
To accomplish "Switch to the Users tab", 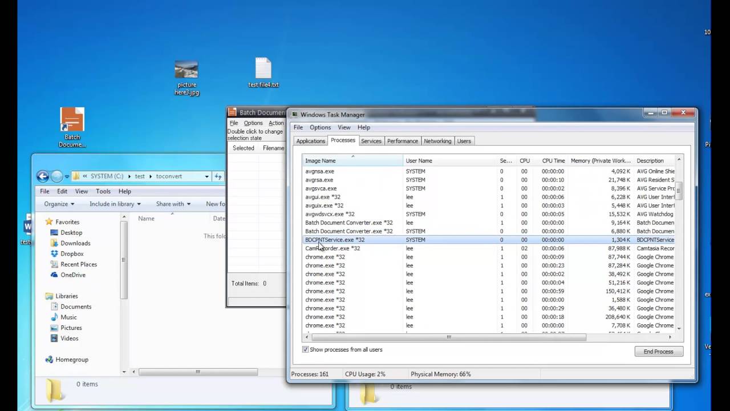I will click(x=464, y=141).
